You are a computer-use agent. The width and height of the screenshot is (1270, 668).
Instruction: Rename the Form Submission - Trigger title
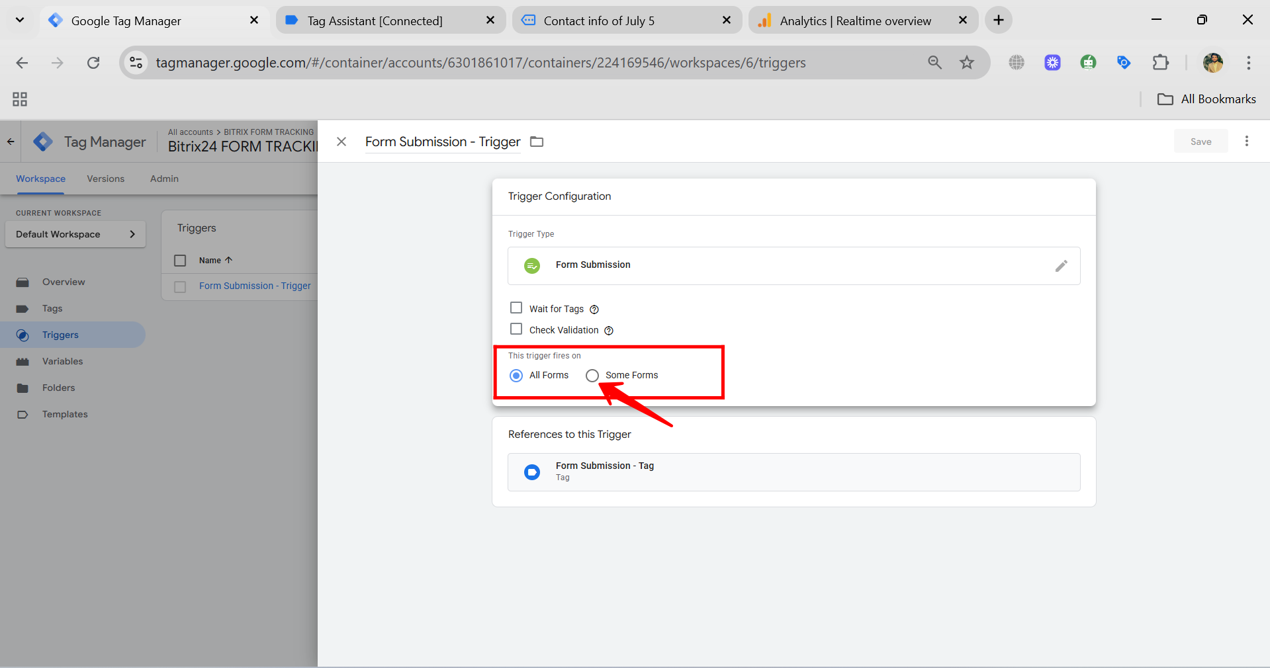[x=443, y=142]
